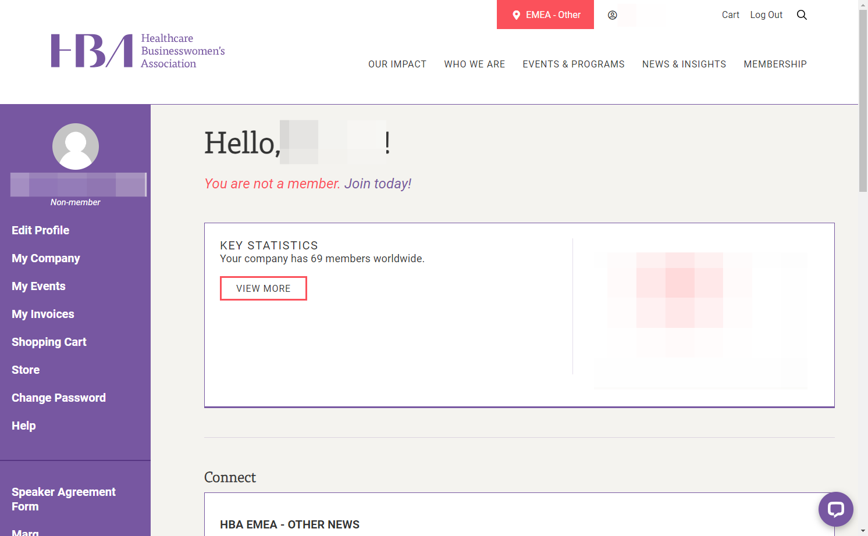Click Log Out
868x536 pixels.
coord(766,15)
